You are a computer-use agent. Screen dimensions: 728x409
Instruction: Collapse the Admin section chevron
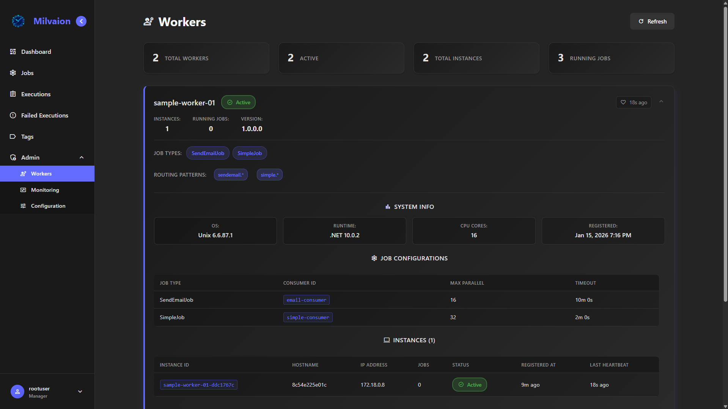tap(82, 157)
